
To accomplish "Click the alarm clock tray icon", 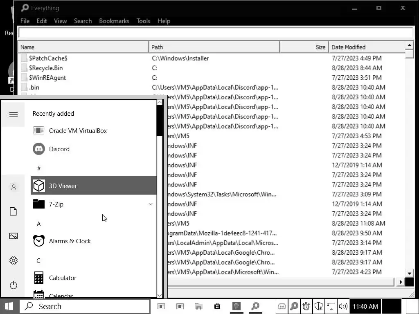I will click(306, 306).
